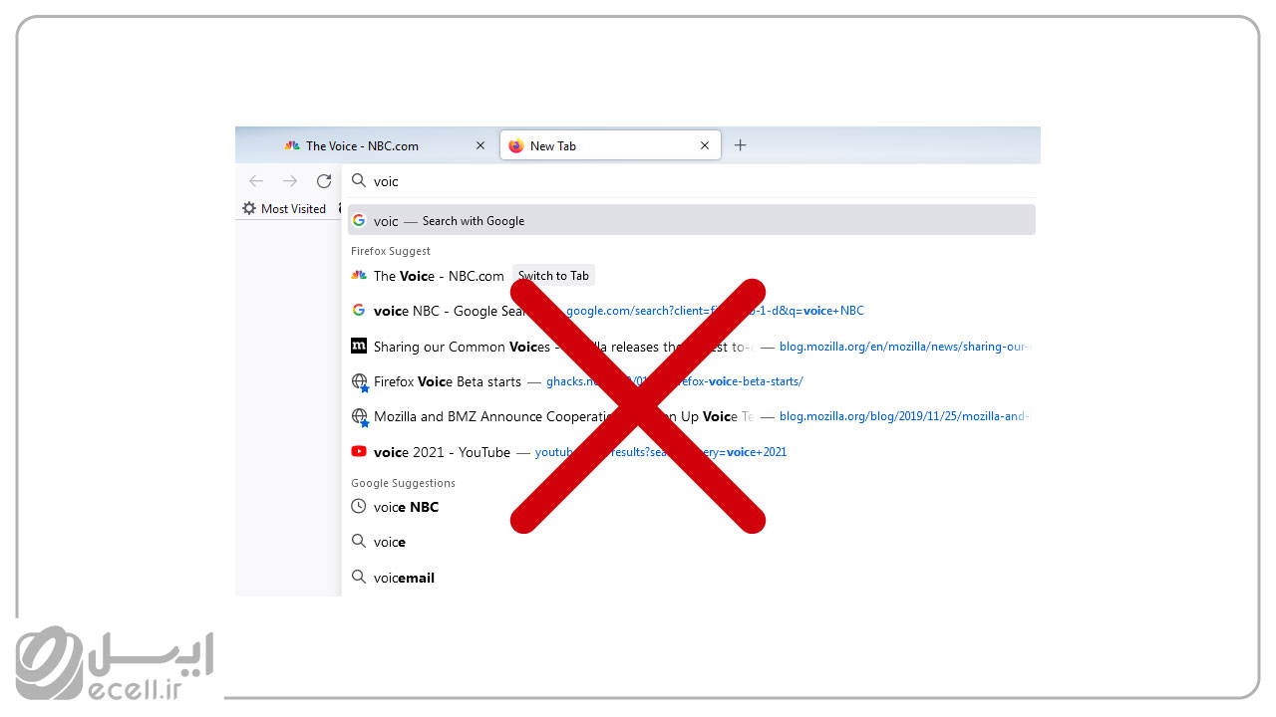Screen dimensions: 1276x717
Task: Open blog.mozilla.org/blog/2019/11/25 link
Action: 903,416
